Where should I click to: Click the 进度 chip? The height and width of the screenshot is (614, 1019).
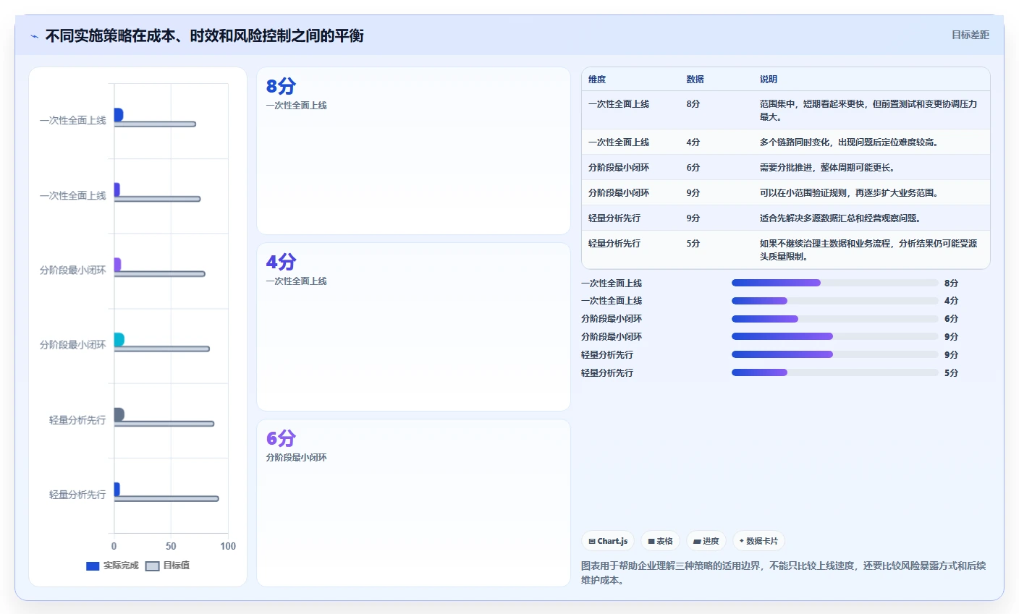(706, 541)
